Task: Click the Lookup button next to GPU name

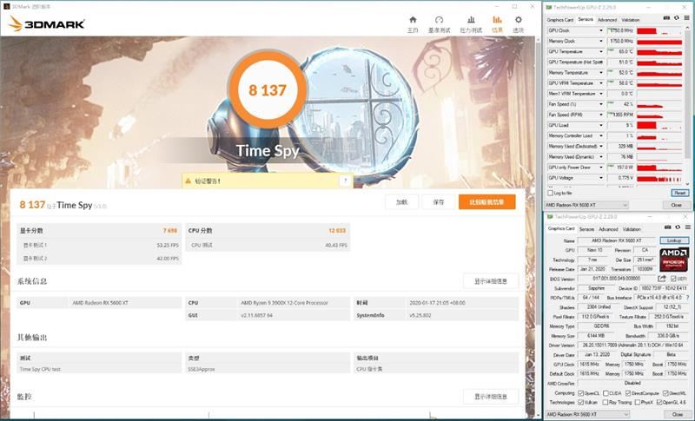Action: 674,240
